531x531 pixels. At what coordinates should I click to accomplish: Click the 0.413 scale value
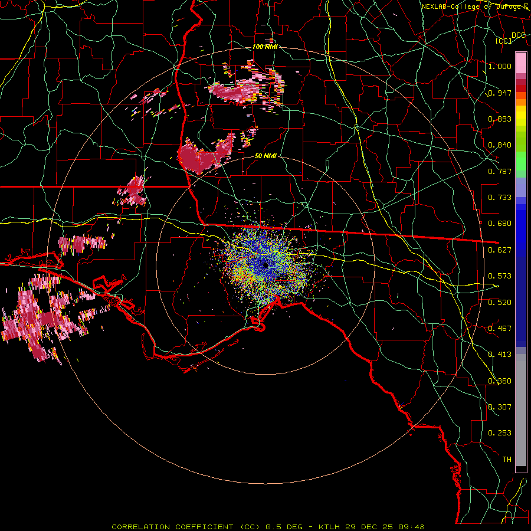click(x=500, y=355)
